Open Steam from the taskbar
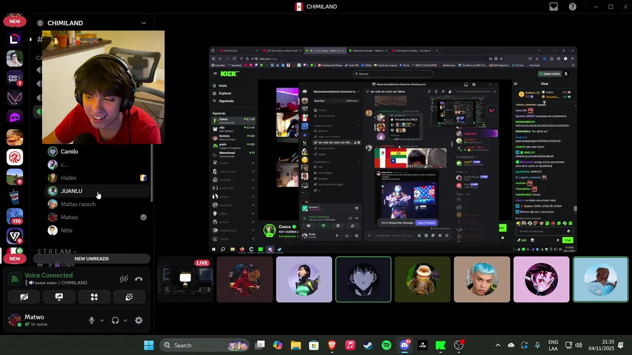 (x=368, y=345)
